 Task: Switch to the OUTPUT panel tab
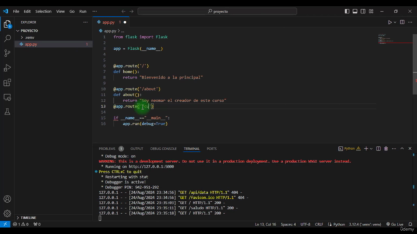(x=137, y=149)
